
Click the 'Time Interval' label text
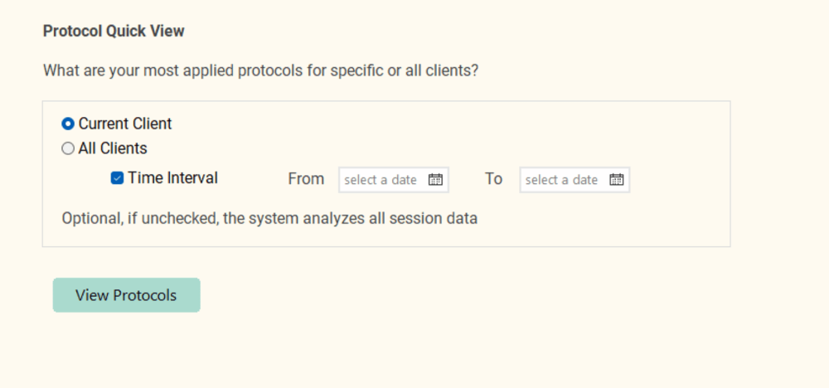(x=173, y=178)
